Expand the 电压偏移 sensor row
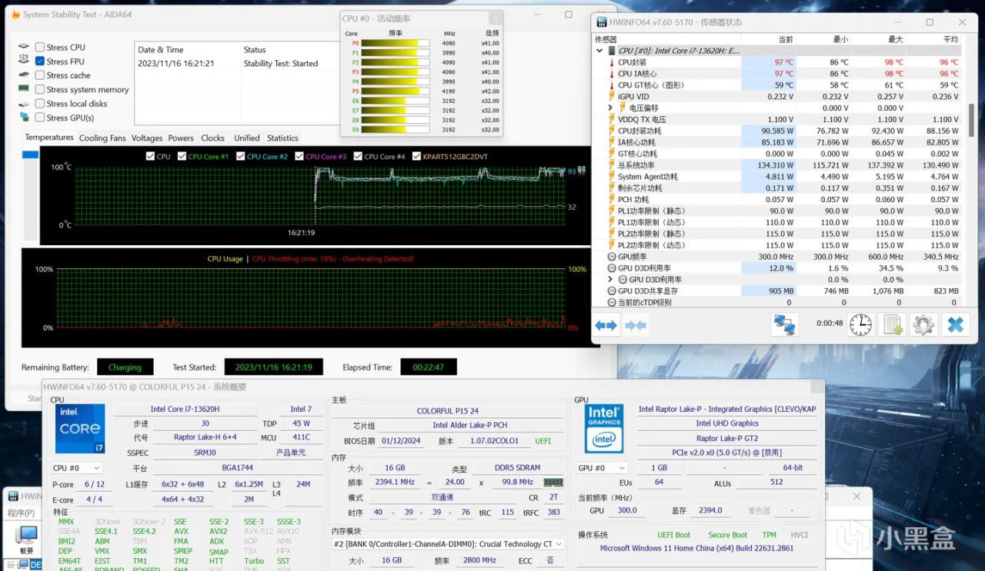985x571 pixels. (610, 108)
